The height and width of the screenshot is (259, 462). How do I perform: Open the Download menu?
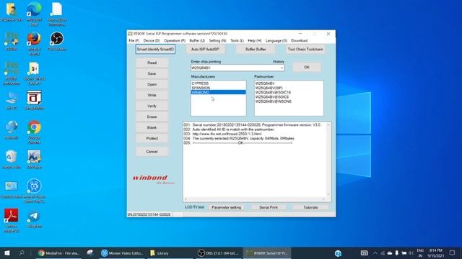(x=299, y=40)
